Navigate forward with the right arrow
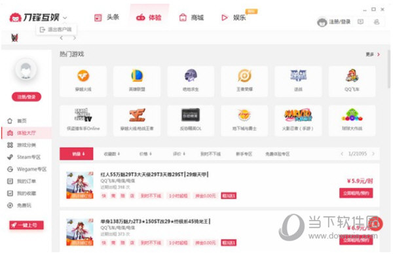The height and width of the screenshot is (254, 393). [x=74, y=38]
